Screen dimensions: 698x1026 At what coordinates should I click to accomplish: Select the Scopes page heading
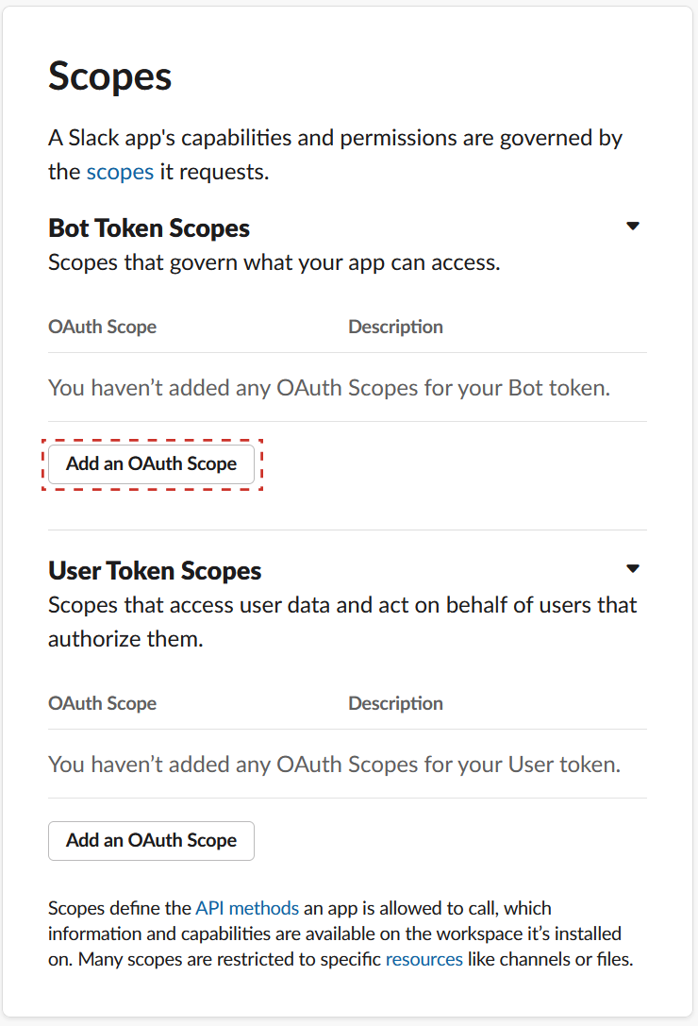pyautogui.click(x=110, y=77)
